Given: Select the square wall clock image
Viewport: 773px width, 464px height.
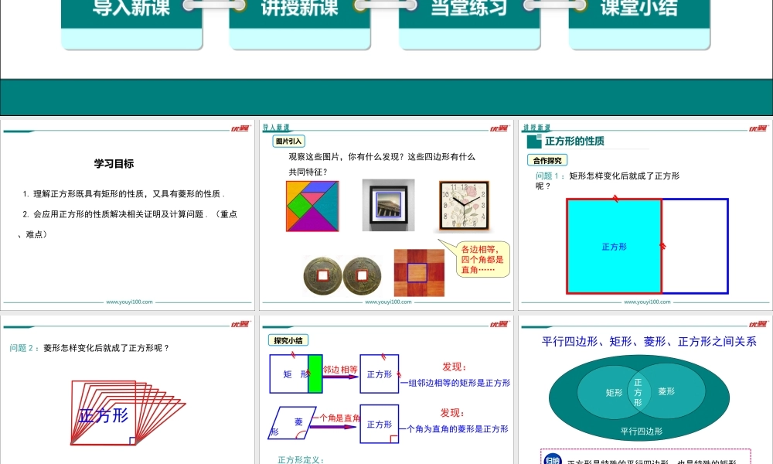Looking at the screenshot, I should click(x=465, y=205).
